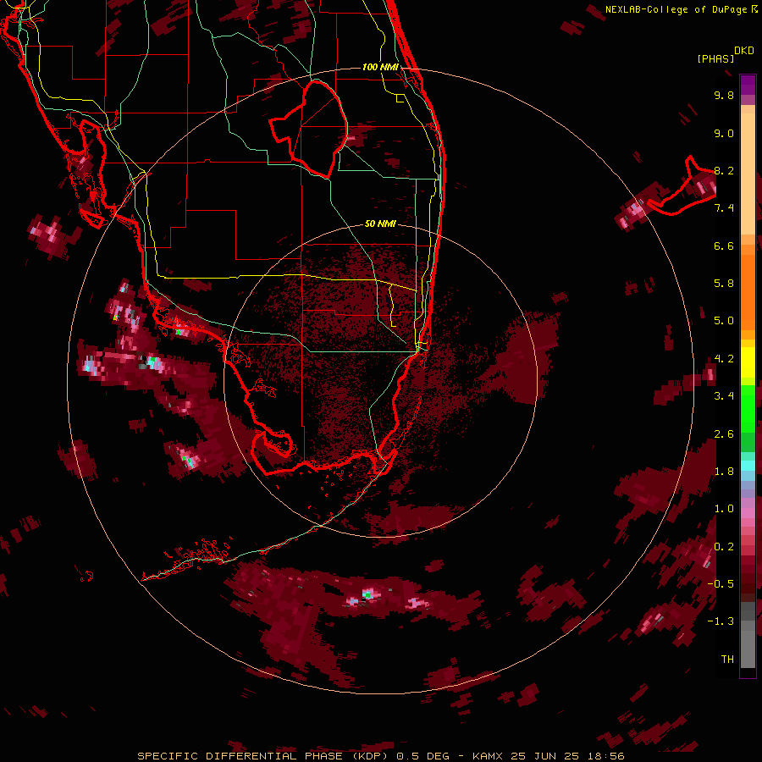Click the -0.5 legend value
The image size is (762, 762).
721,583
